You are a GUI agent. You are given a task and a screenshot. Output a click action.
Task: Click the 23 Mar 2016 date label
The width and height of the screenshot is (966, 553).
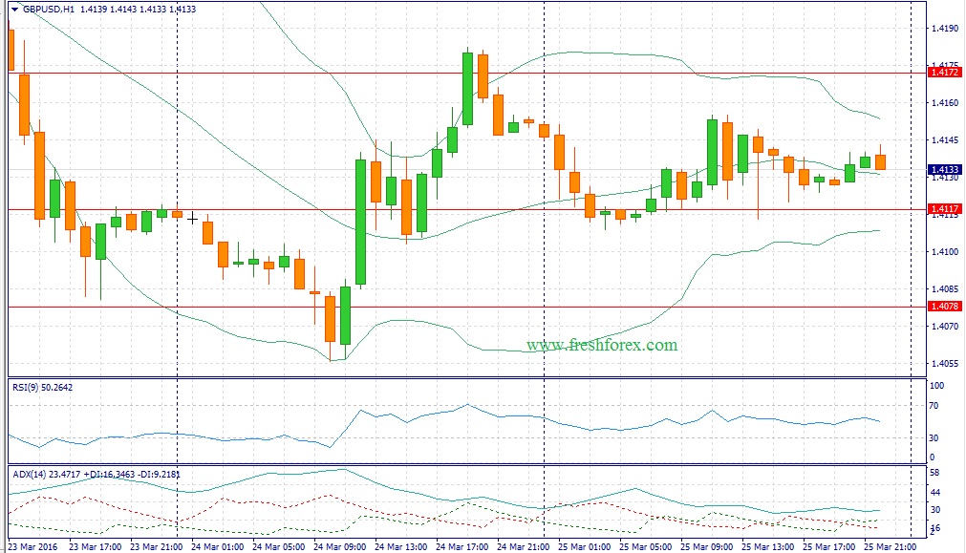click(x=33, y=547)
